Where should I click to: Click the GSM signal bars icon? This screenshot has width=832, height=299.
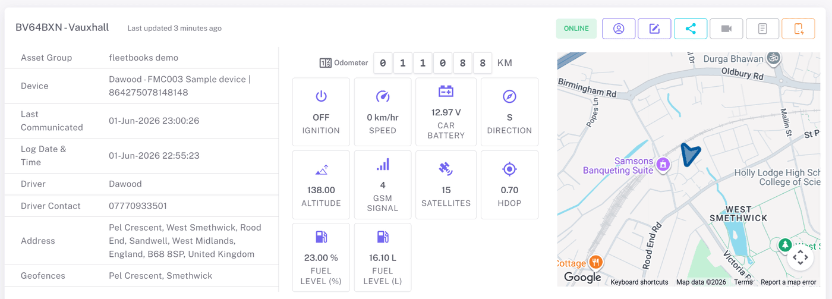[383, 165]
